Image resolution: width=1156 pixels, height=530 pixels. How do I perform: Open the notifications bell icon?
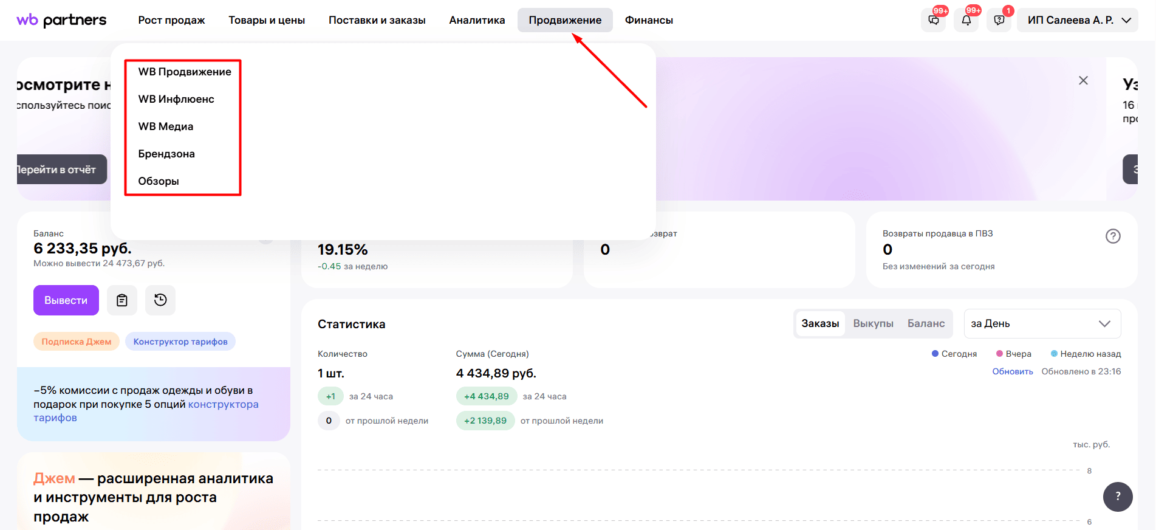(x=966, y=20)
